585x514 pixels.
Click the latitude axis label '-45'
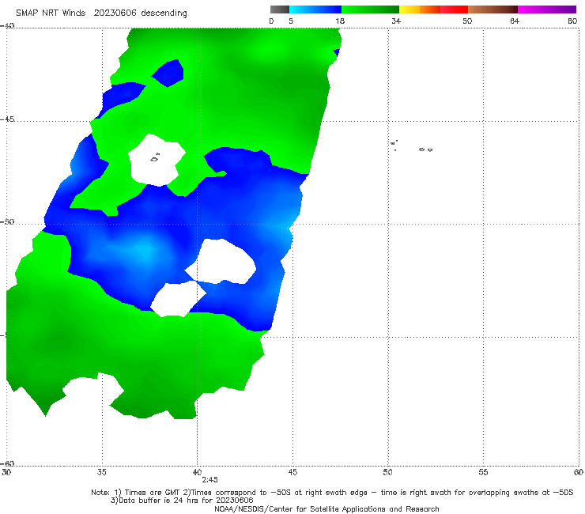(7, 119)
